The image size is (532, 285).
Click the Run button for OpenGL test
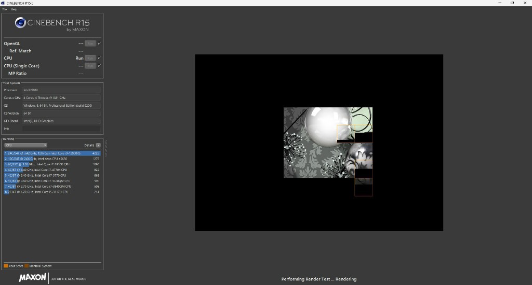point(90,44)
